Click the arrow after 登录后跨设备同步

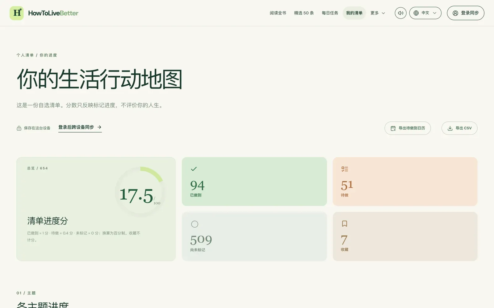pos(99,127)
